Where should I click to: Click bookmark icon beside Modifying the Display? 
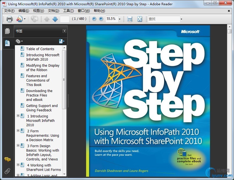point(22,65)
